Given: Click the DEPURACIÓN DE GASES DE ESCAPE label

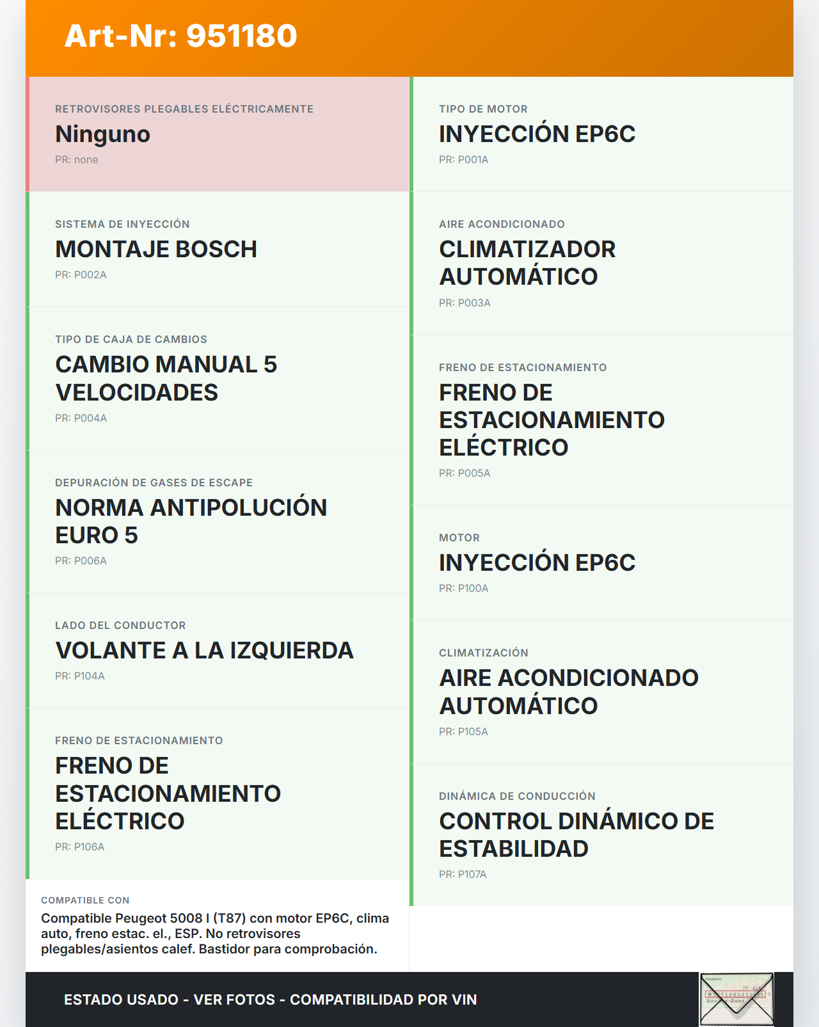Looking at the screenshot, I should click(154, 483).
